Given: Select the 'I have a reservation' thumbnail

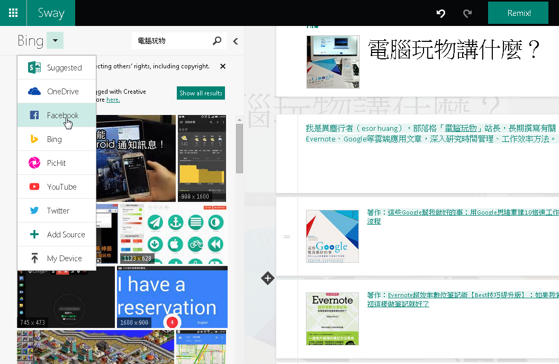Looking at the screenshot, I should 172,297.
